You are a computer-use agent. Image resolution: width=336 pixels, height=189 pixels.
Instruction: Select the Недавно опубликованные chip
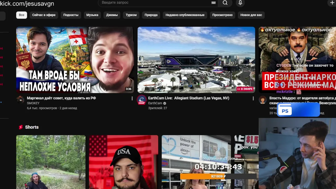click(x=185, y=15)
